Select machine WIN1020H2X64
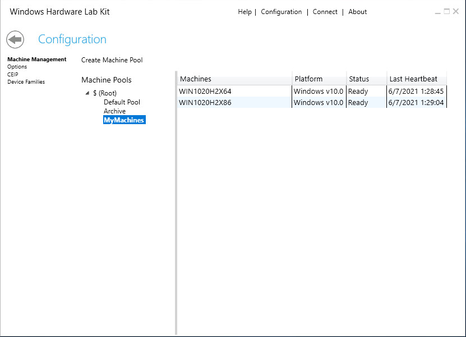Image resolution: width=466 pixels, height=337 pixels. tap(205, 92)
